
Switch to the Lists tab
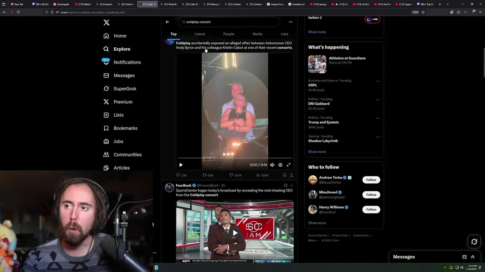284,34
